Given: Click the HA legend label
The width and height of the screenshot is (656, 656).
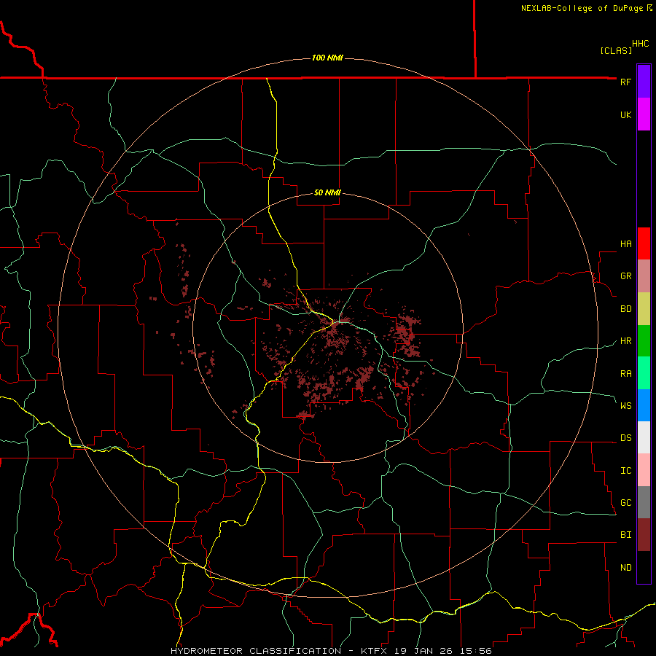Looking at the screenshot, I should tap(625, 243).
